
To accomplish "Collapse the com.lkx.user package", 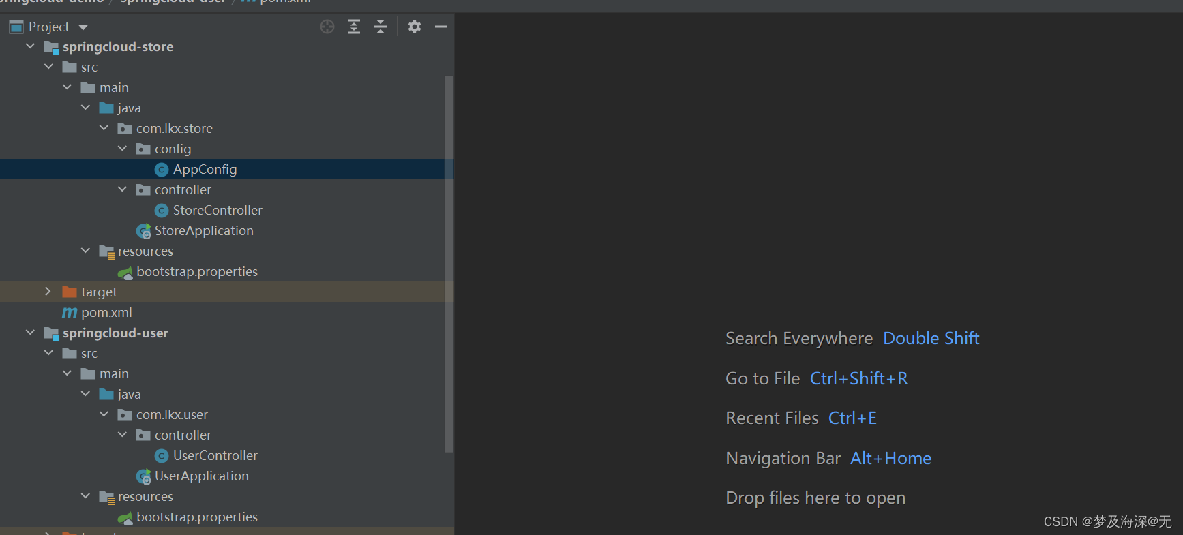I will coord(104,414).
